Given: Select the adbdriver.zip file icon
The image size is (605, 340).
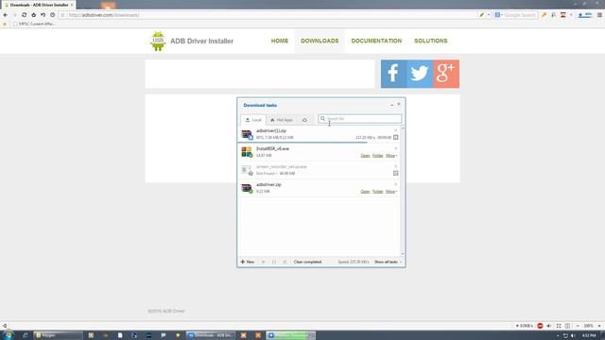Looking at the screenshot, I should [247, 188].
